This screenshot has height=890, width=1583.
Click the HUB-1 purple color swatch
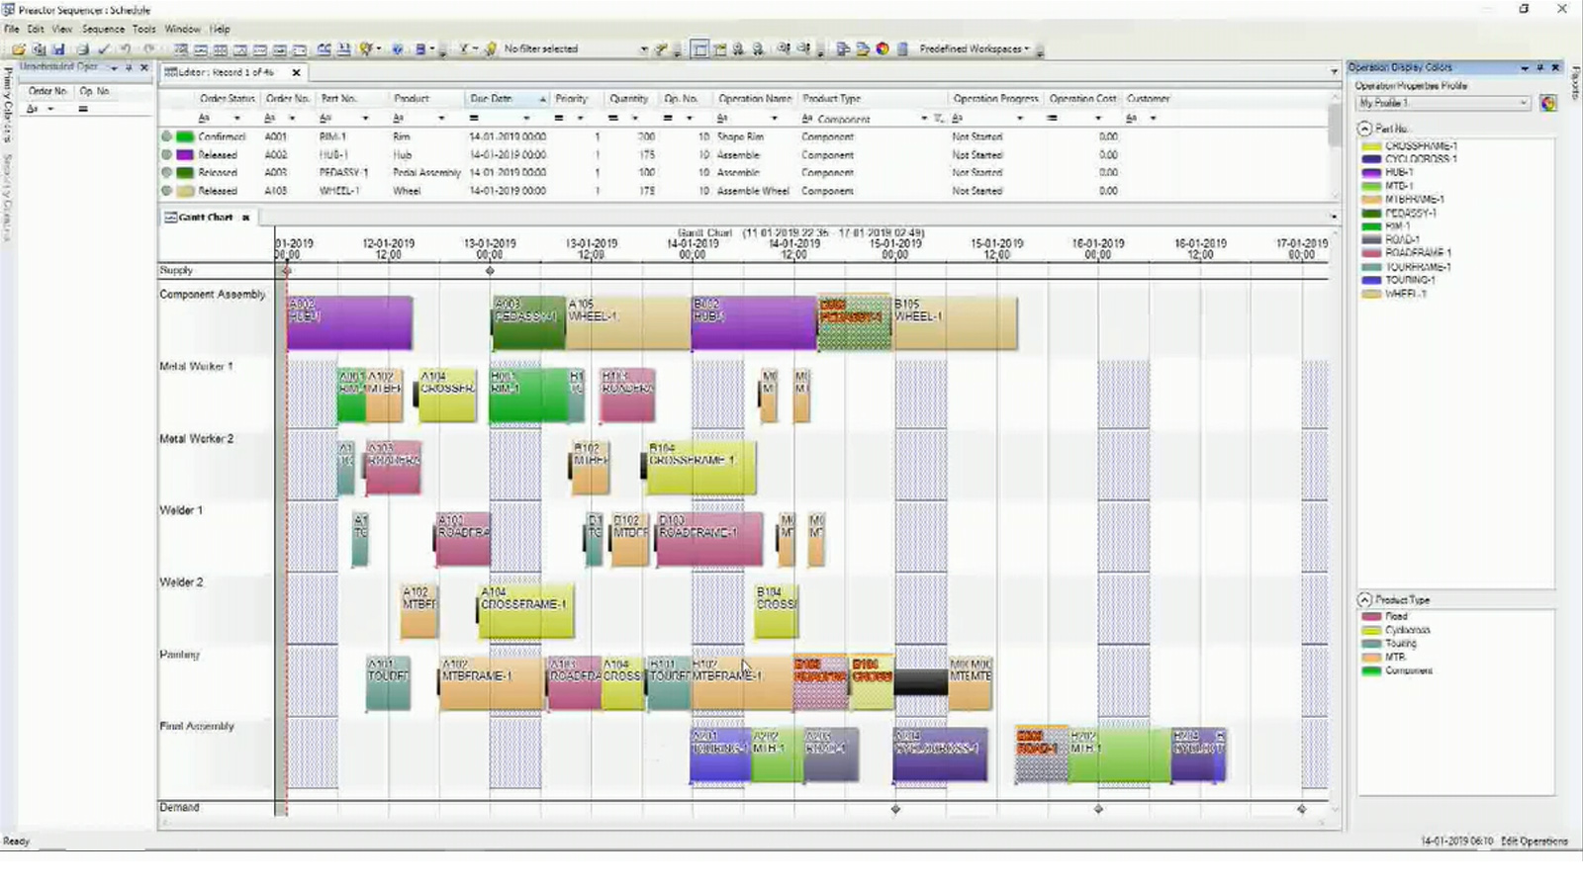tap(1371, 172)
